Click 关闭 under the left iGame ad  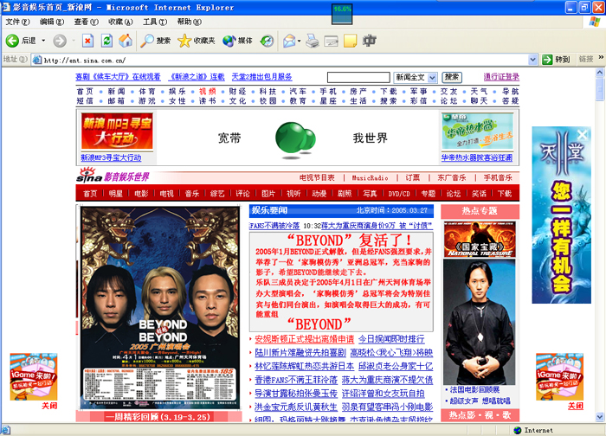click(x=49, y=406)
